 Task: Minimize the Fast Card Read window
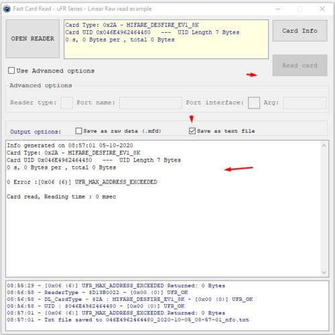coord(278,9)
